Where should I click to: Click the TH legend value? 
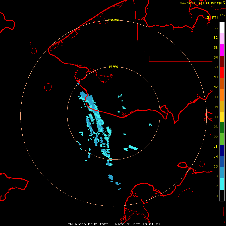coord(216,196)
